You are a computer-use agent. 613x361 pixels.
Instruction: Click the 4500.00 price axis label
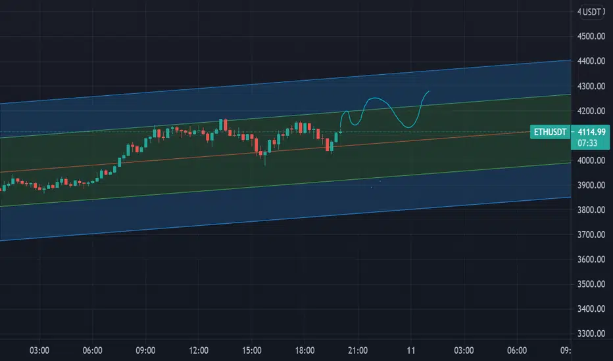tap(591, 36)
